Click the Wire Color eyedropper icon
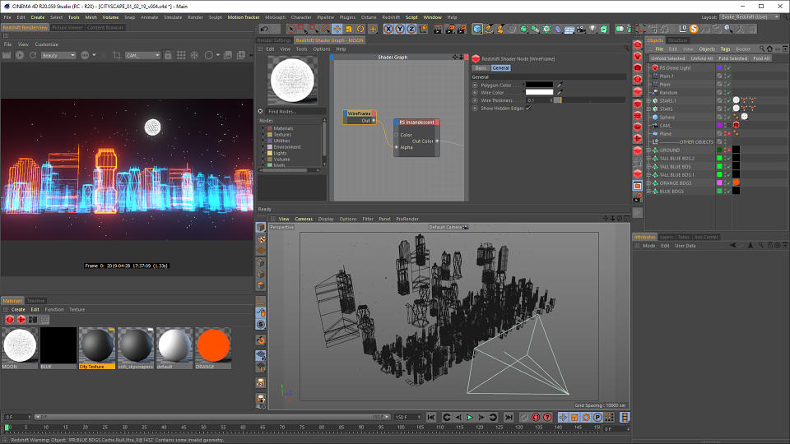The width and height of the screenshot is (790, 444). 560,92
